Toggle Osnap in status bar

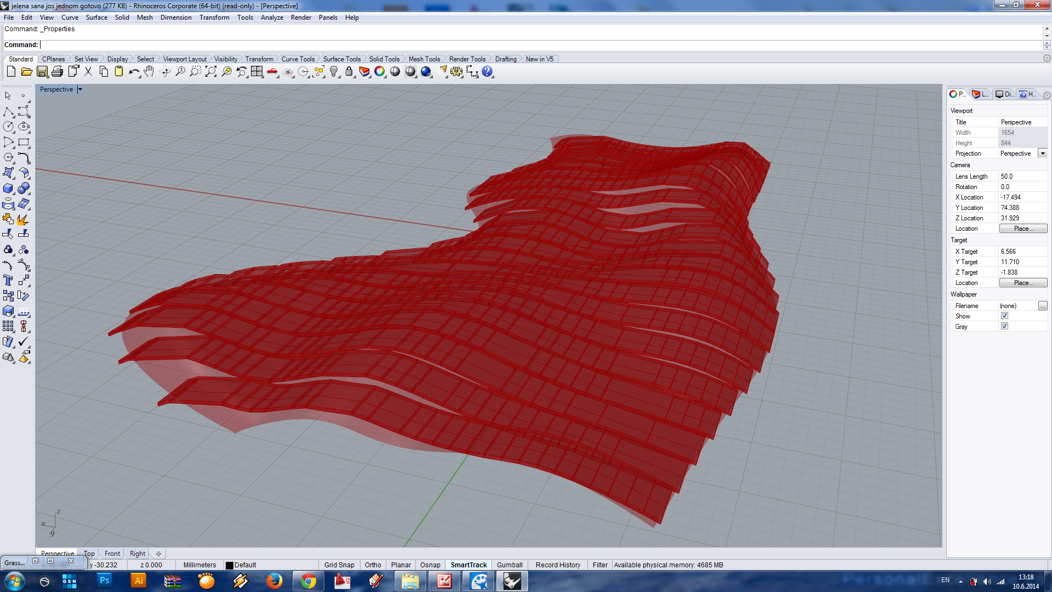[430, 565]
